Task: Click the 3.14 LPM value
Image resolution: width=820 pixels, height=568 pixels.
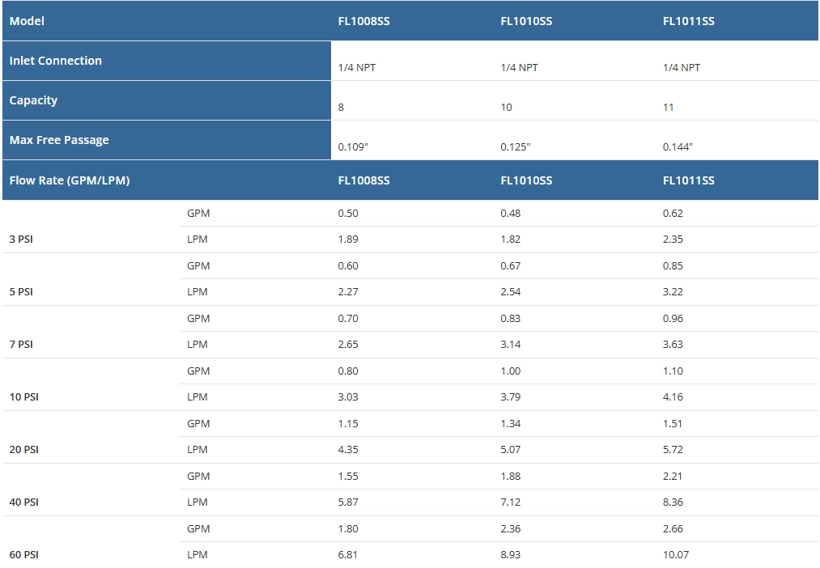Action: [x=511, y=345]
